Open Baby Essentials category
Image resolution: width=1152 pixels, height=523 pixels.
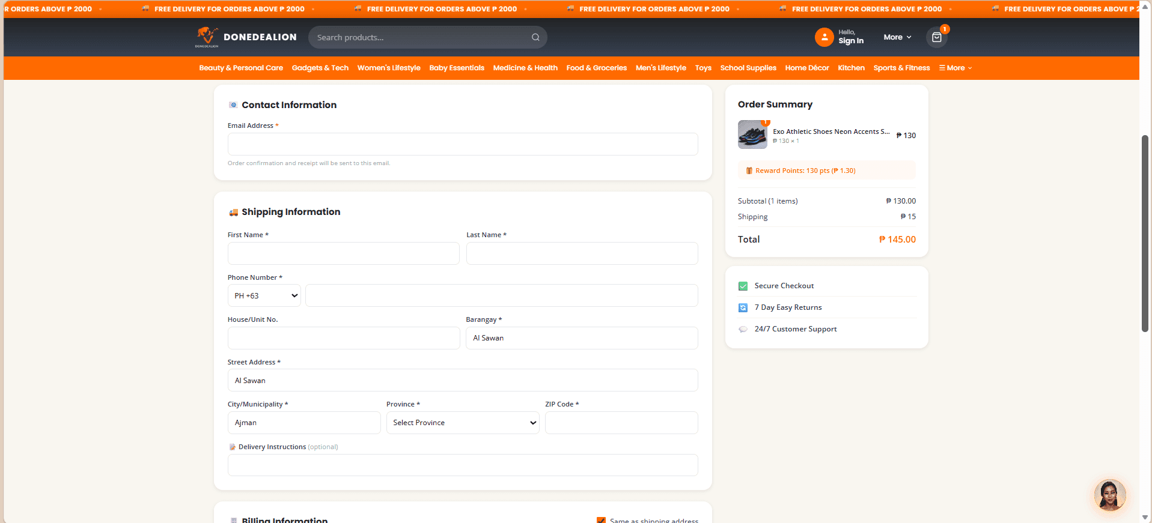pos(457,68)
